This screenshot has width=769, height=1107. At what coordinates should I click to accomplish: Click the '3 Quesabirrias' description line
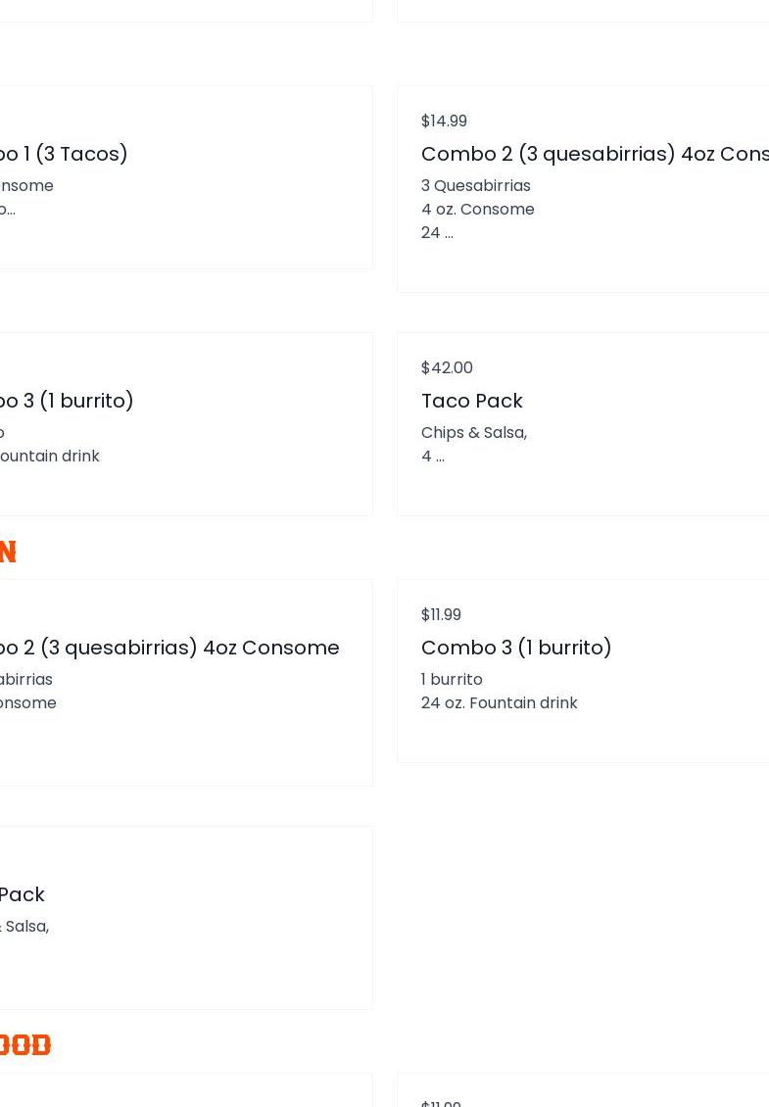pyautogui.click(x=475, y=185)
